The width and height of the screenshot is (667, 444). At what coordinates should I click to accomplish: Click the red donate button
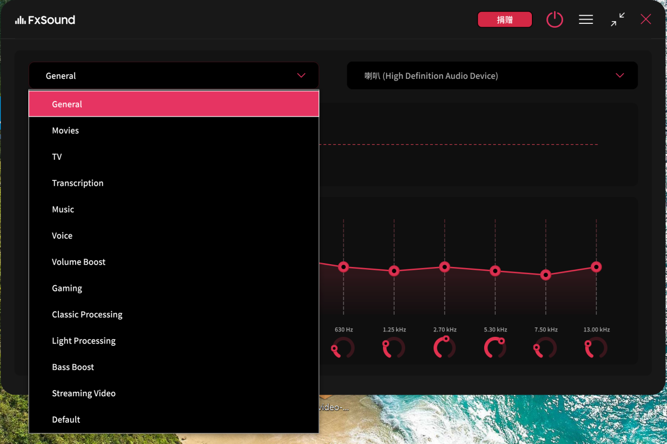[x=505, y=20]
